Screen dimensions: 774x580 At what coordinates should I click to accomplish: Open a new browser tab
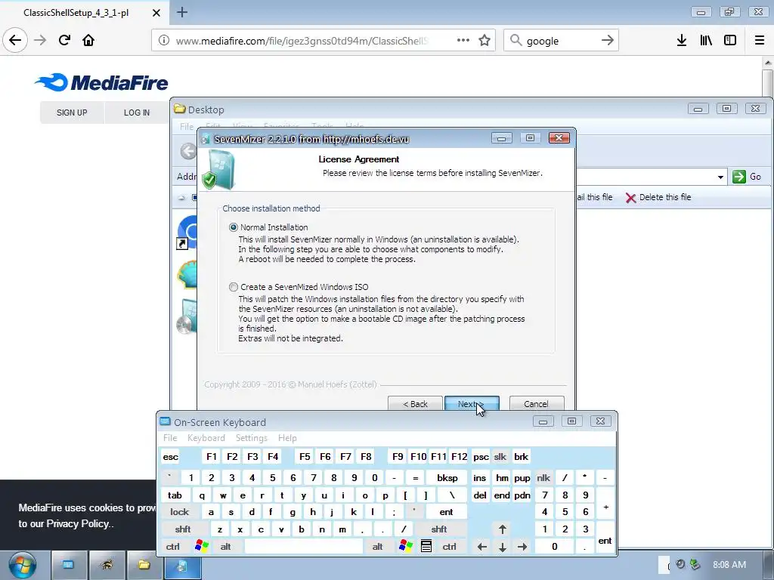point(182,12)
